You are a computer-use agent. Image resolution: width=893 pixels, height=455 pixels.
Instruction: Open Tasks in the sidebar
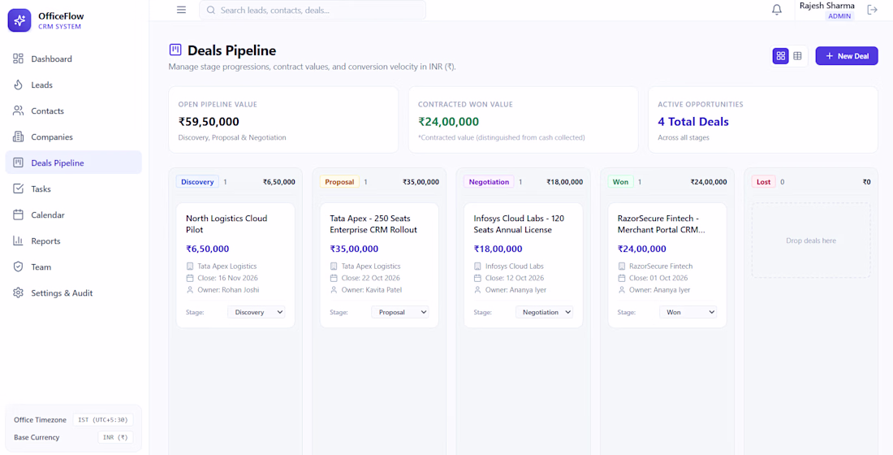pyautogui.click(x=73, y=188)
